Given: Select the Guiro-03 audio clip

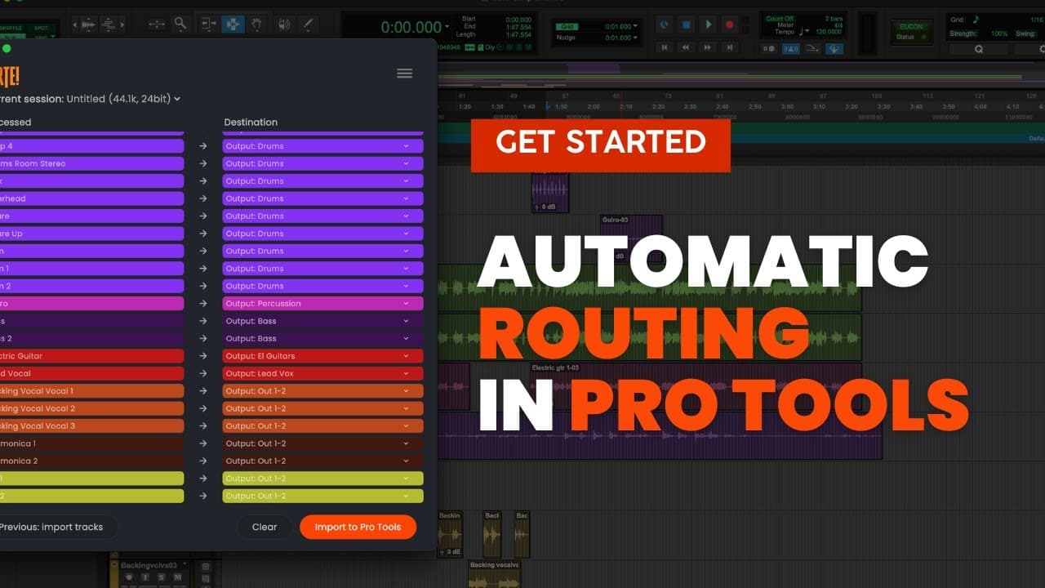Looking at the screenshot, I should point(630,238).
